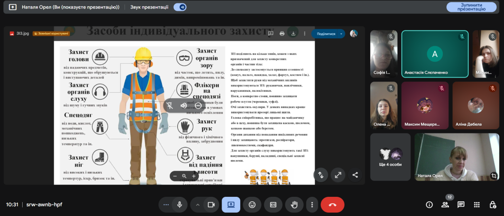Open the emoji reactions panel
This screenshot has width=504, height=216.
coord(252,204)
